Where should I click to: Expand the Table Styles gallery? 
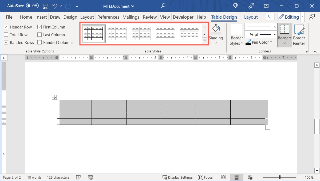click(204, 40)
